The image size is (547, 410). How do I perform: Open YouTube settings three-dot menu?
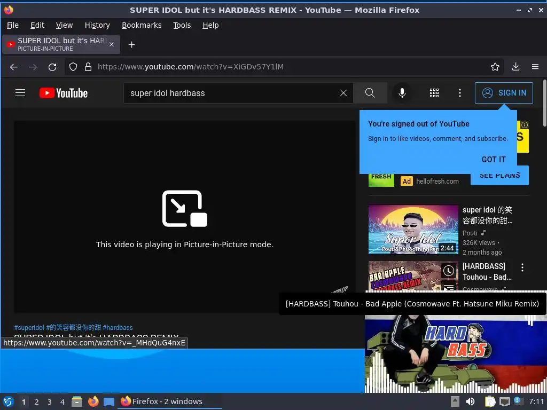[x=460, y=93]
